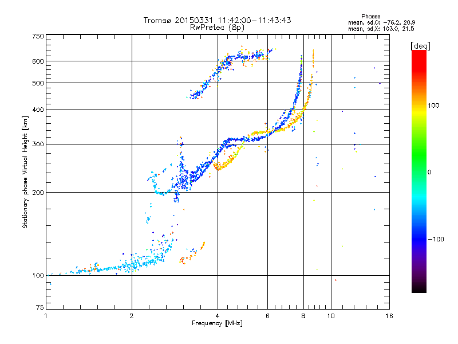Click y-axis tick label '75'
458x344 pixels.
[x=40, y=307]
